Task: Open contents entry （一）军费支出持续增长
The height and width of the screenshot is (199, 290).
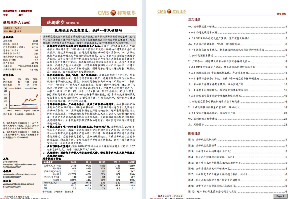Action: 237,90
